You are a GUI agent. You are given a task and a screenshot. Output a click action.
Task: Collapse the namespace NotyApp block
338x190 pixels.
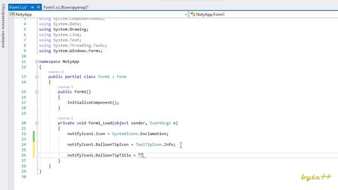click(37, 62)
